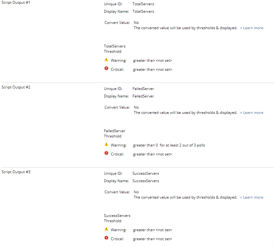Image resolution: width=274 pixels, height=247 pixels.
Task: Click the Warning icon under TotalServers Threshold
Action: pos(106,60)
